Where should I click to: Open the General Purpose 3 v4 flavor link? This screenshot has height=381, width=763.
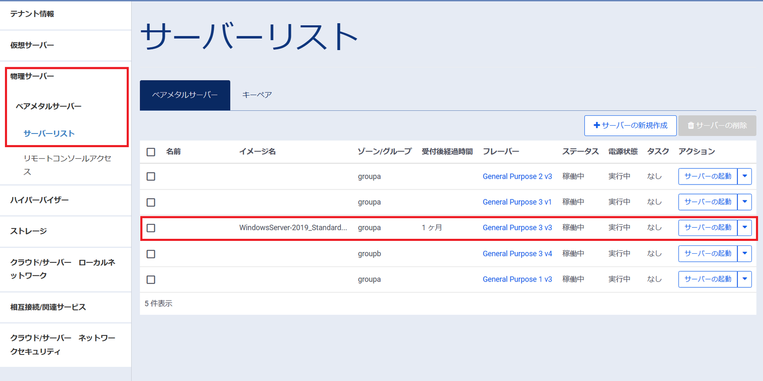[517, 254]
